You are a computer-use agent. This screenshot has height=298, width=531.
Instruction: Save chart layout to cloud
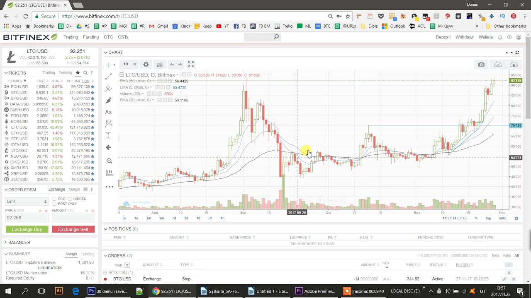point(514,65)
